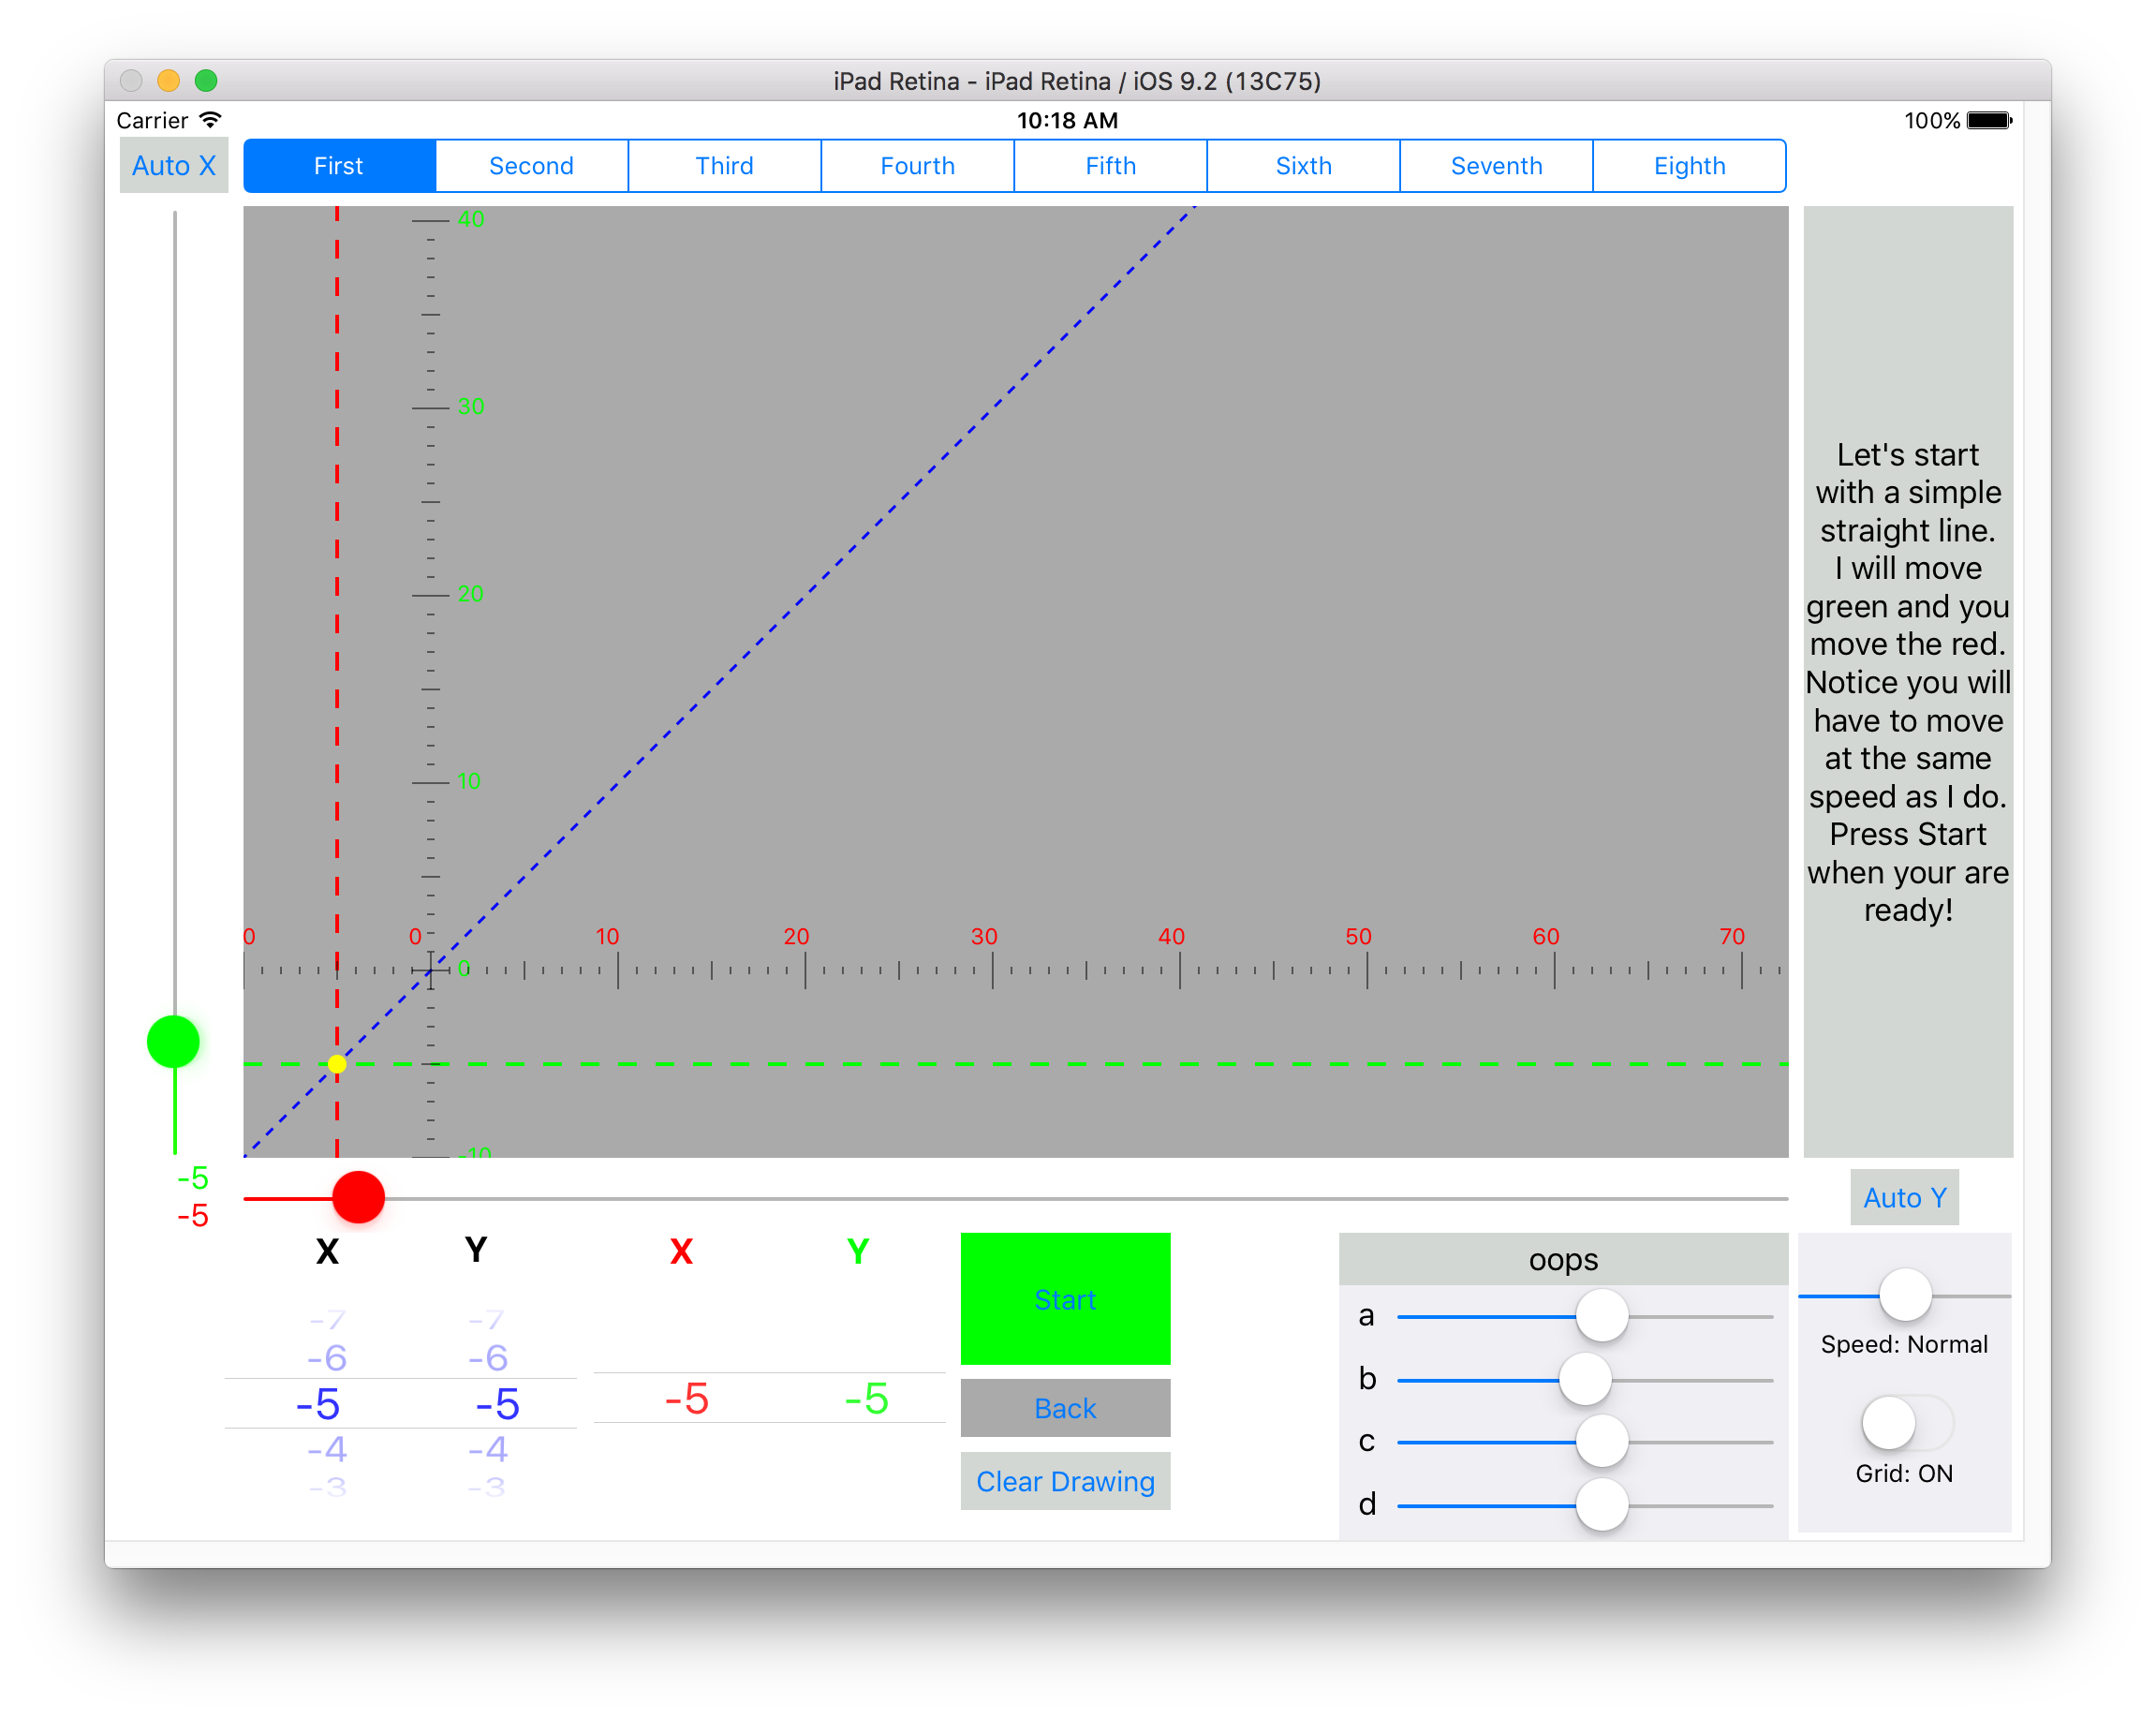Click the Back button
The width and height of the screenshot is (2156, 1718).
click(x=1064, y=1408)
